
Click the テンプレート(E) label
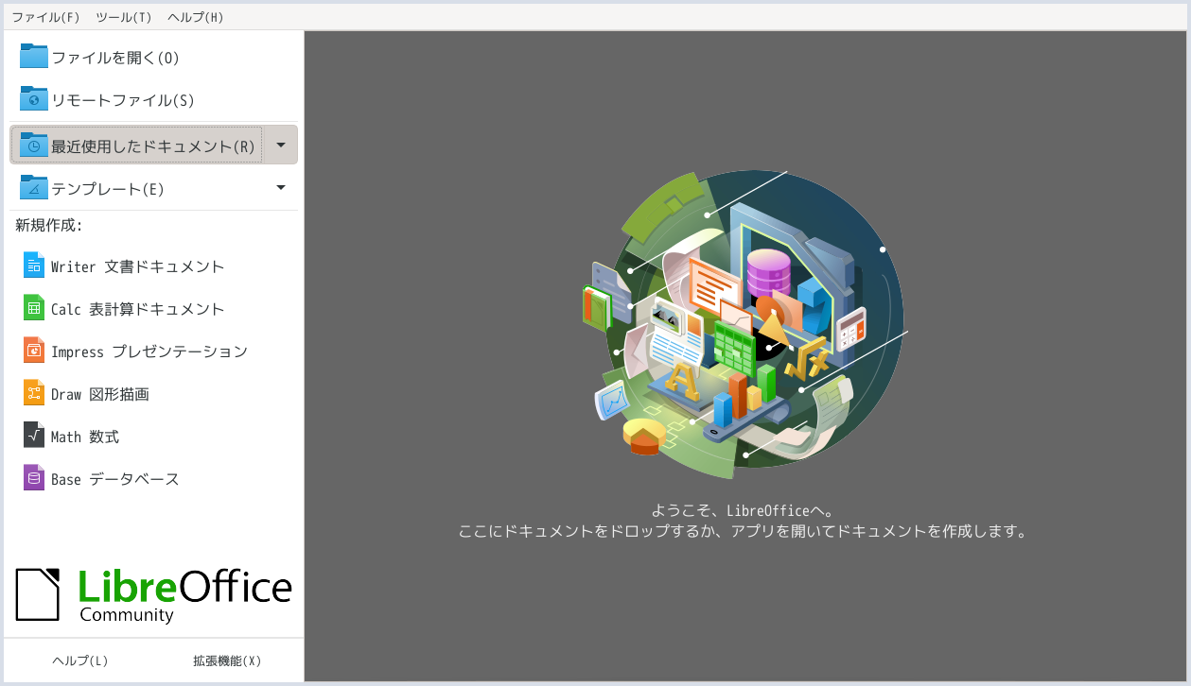pos(108,189)
